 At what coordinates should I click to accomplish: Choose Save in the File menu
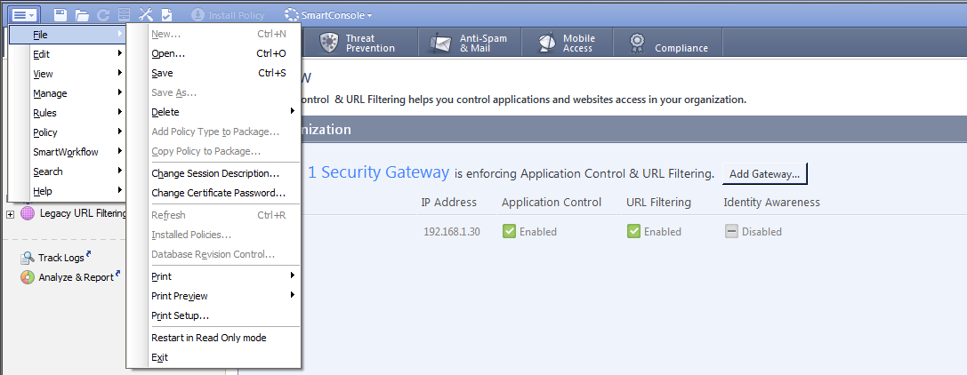214,73
